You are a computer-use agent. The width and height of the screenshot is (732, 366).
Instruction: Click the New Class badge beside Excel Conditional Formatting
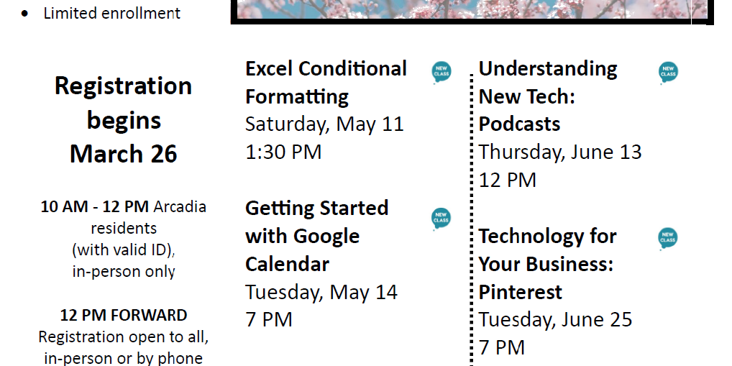click(x=442, y=72)
